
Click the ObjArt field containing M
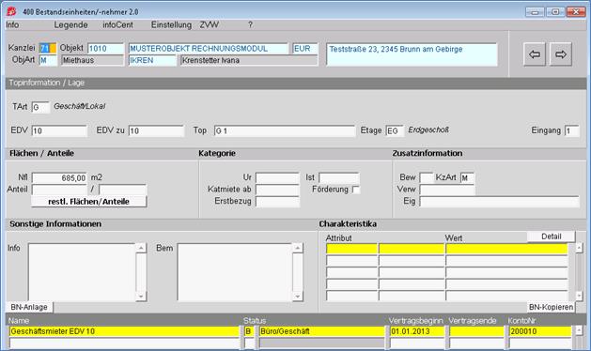(48, 60)
